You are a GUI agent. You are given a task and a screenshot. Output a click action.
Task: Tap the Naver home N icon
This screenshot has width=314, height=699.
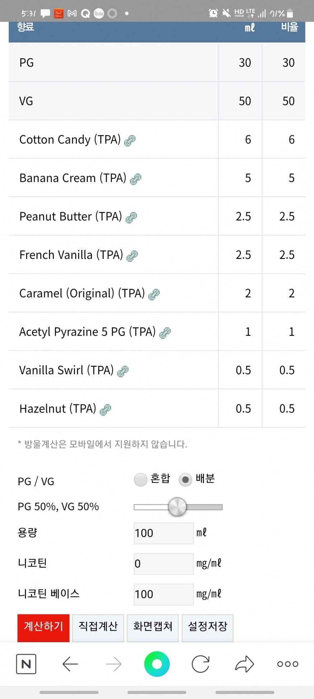click(x=26, y=664)
